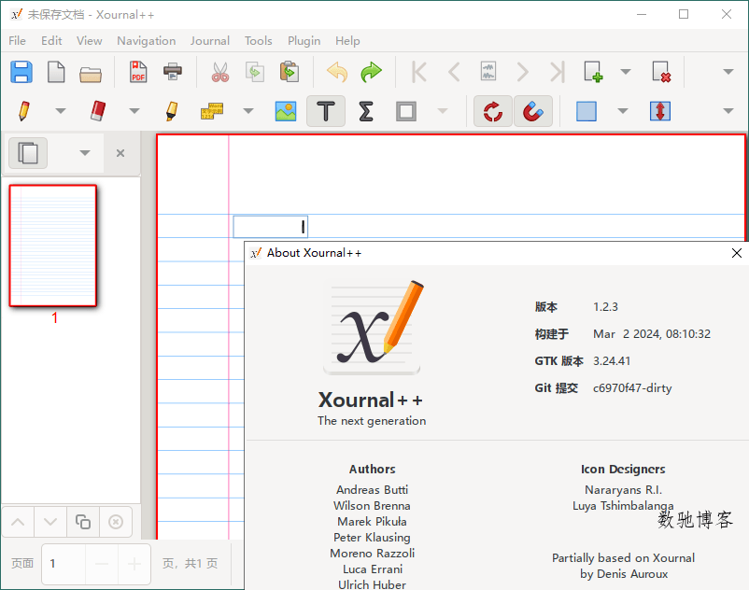Go to the previous page arrow

pyautogui.click(x=454, y=72)
